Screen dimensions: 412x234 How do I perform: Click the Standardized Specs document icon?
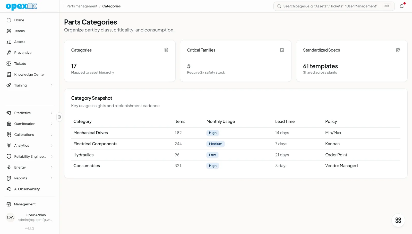398,50
